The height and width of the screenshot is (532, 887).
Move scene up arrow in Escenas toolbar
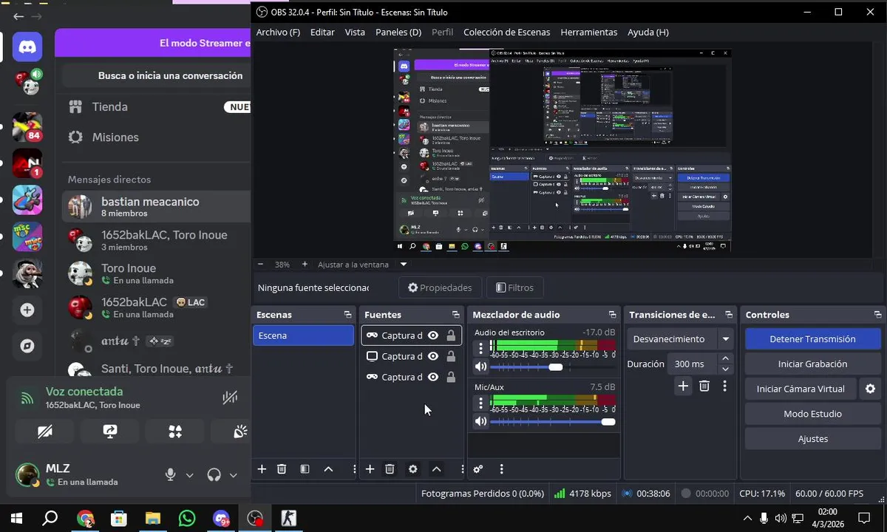point(328,469)
